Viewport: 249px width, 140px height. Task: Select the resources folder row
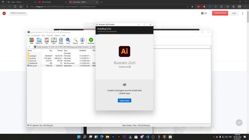pyautogui.click(x=61, y=61)
